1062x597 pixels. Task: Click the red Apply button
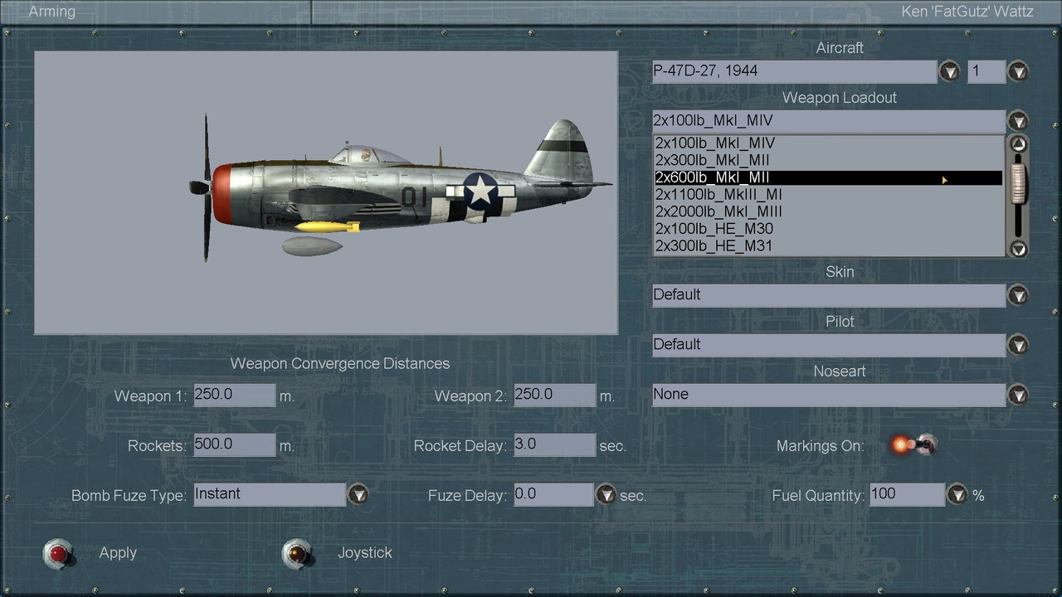(x=58, y=553)
